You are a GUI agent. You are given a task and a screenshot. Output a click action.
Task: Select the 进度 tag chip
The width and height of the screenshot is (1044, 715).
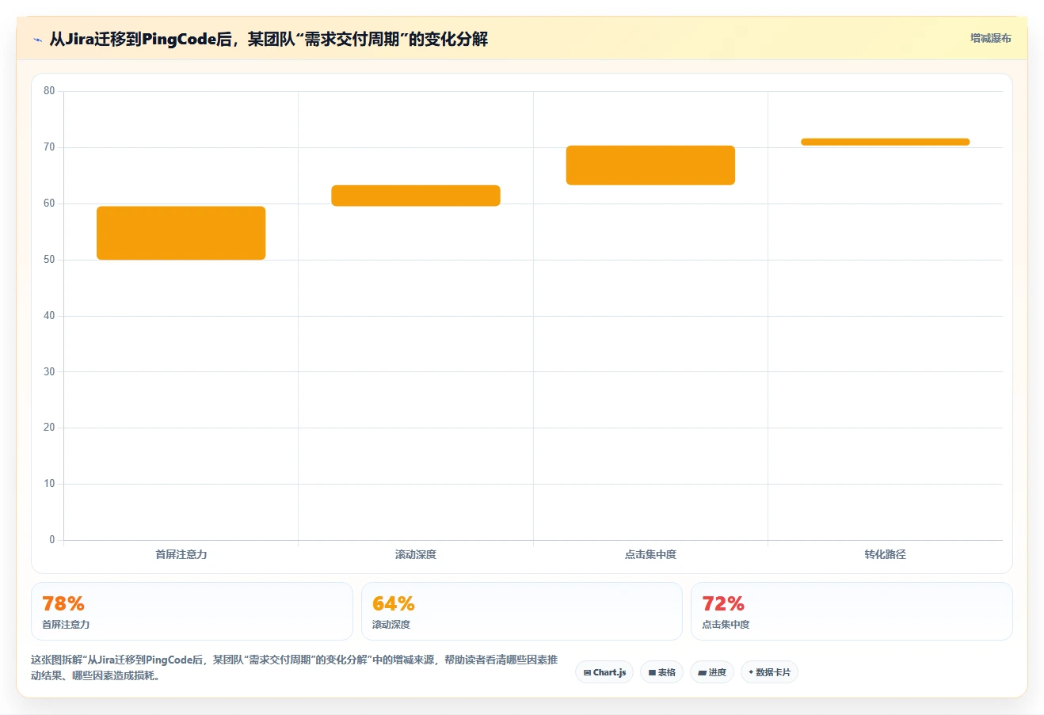[x=712, y=672]
